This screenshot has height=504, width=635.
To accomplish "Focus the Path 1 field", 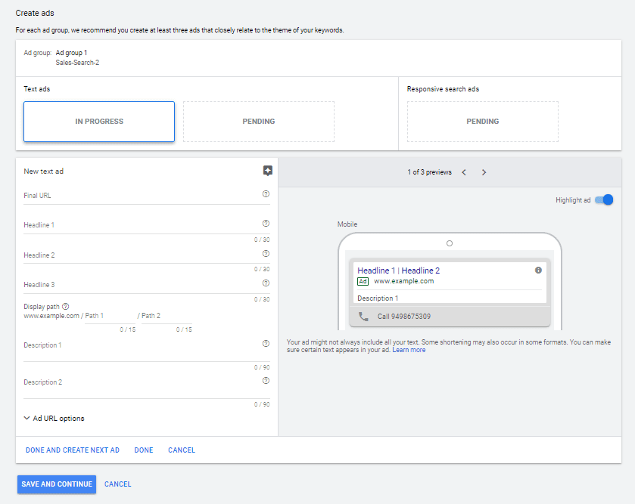I will click(x=111, y=316).
